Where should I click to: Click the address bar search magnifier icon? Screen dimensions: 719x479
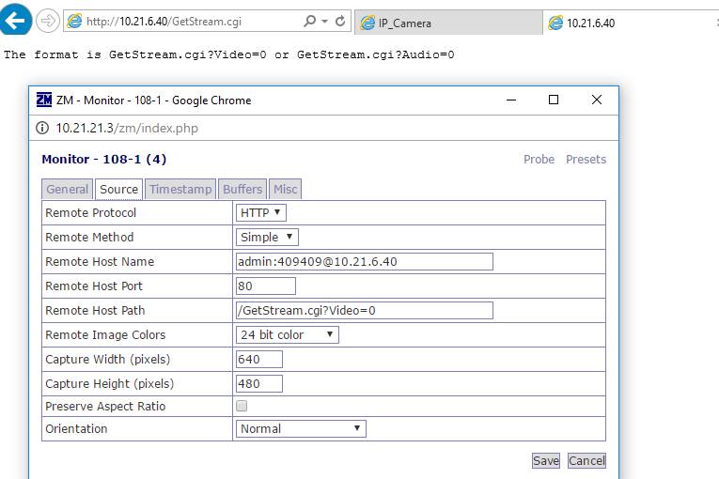tap(310, 21)
